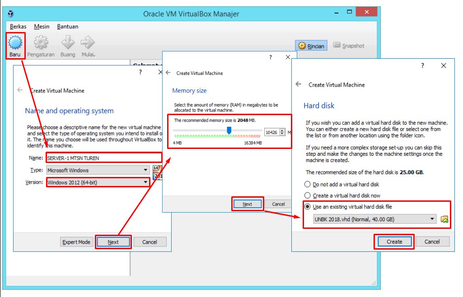Open the Bantuan menu
The height and width of the screenshot is (297, 463).
tap(68, 27)
